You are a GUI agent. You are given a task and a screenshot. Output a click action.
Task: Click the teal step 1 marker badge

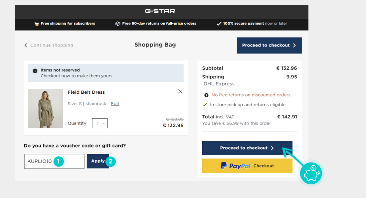point(59,162)
